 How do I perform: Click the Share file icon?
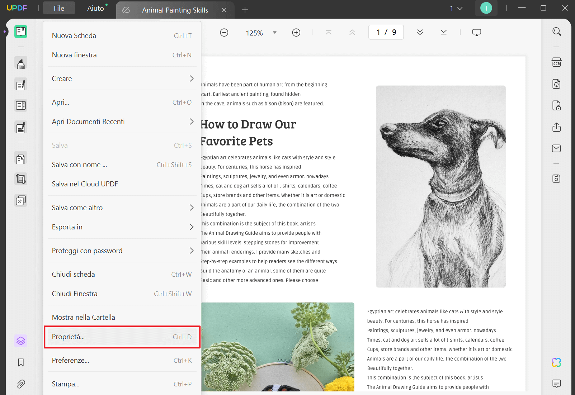[556, 127]
